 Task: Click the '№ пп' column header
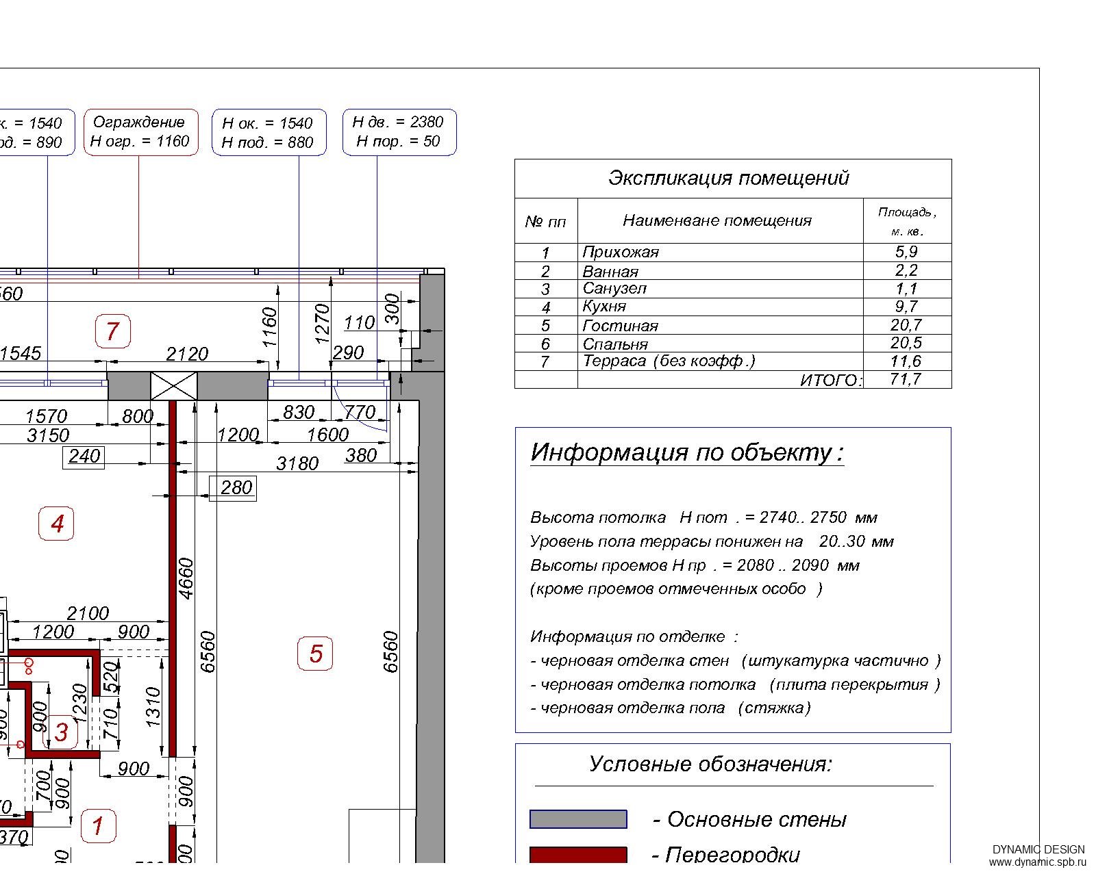[546, 222]
